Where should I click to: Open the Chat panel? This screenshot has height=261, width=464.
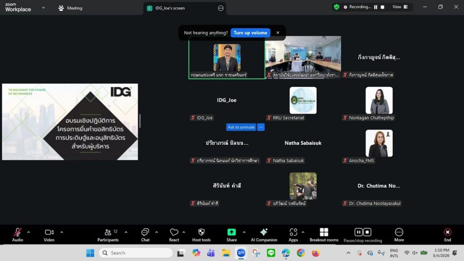click(145, 234)
